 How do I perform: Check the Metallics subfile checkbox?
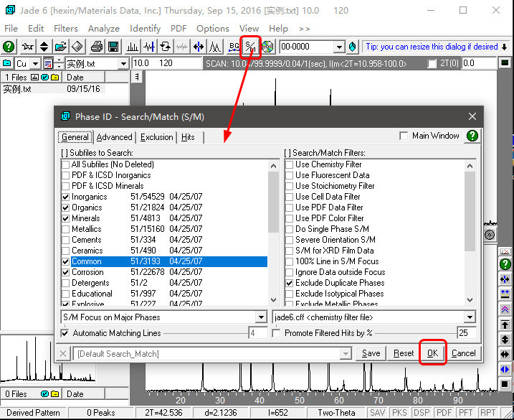point(65,229)
